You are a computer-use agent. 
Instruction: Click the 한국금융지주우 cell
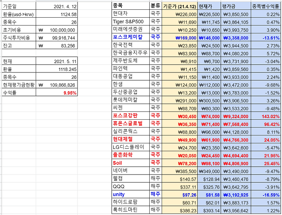coord(130,53)
